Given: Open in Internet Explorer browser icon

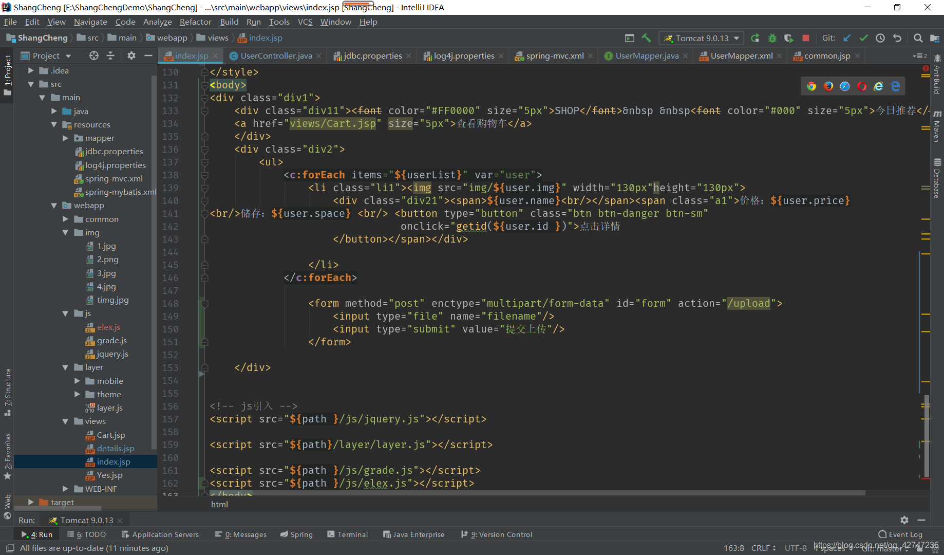Looking at the screenshot, I should 879,86.
